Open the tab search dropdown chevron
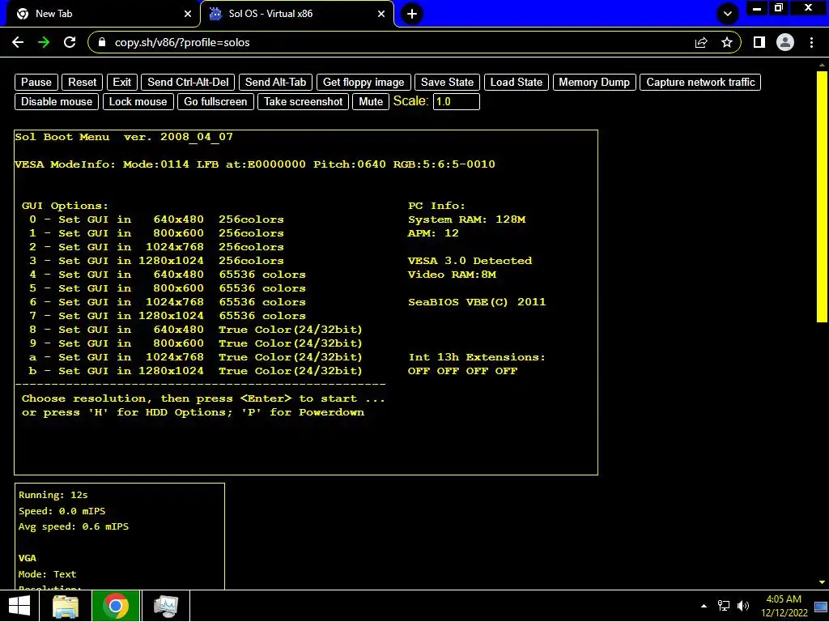Screen dimensions: 829x622 click(x=728, y=14)
